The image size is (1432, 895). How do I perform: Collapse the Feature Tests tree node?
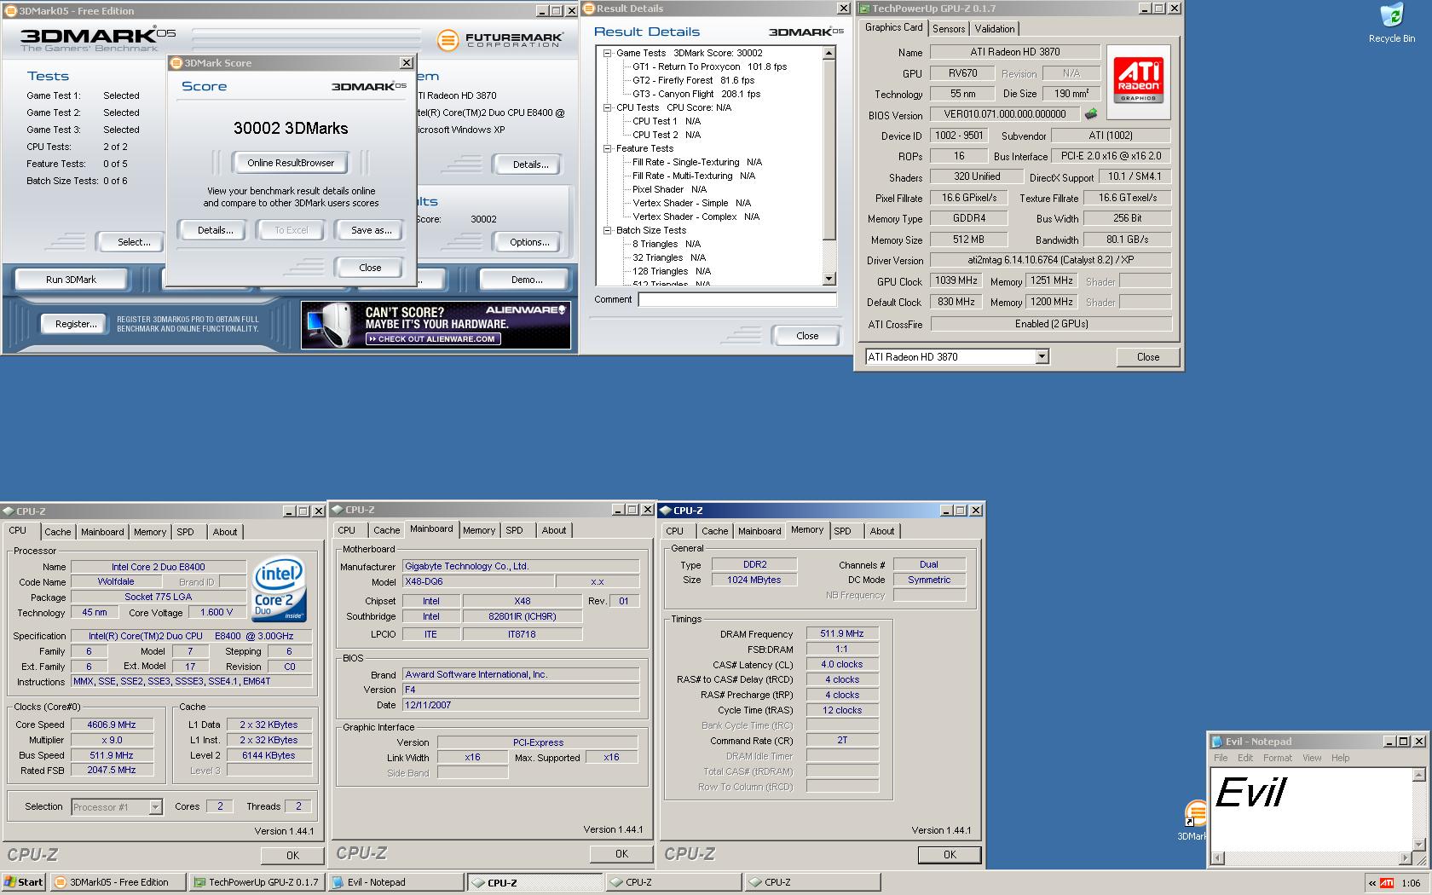tap(608, 148)
